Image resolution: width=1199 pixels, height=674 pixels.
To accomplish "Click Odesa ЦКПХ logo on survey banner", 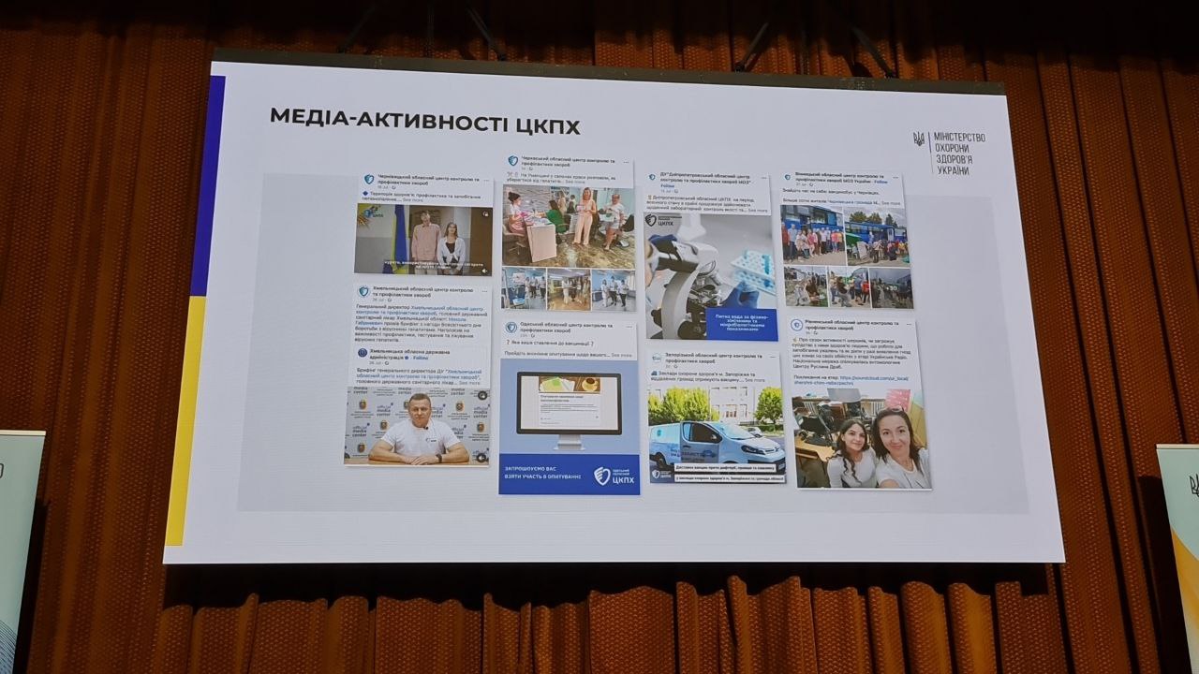I will click(x=603, y=474).
